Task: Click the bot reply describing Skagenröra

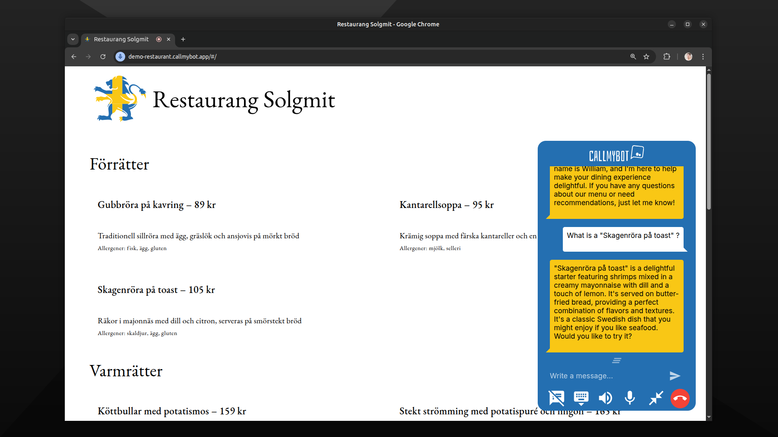Action: pos(617,306)
